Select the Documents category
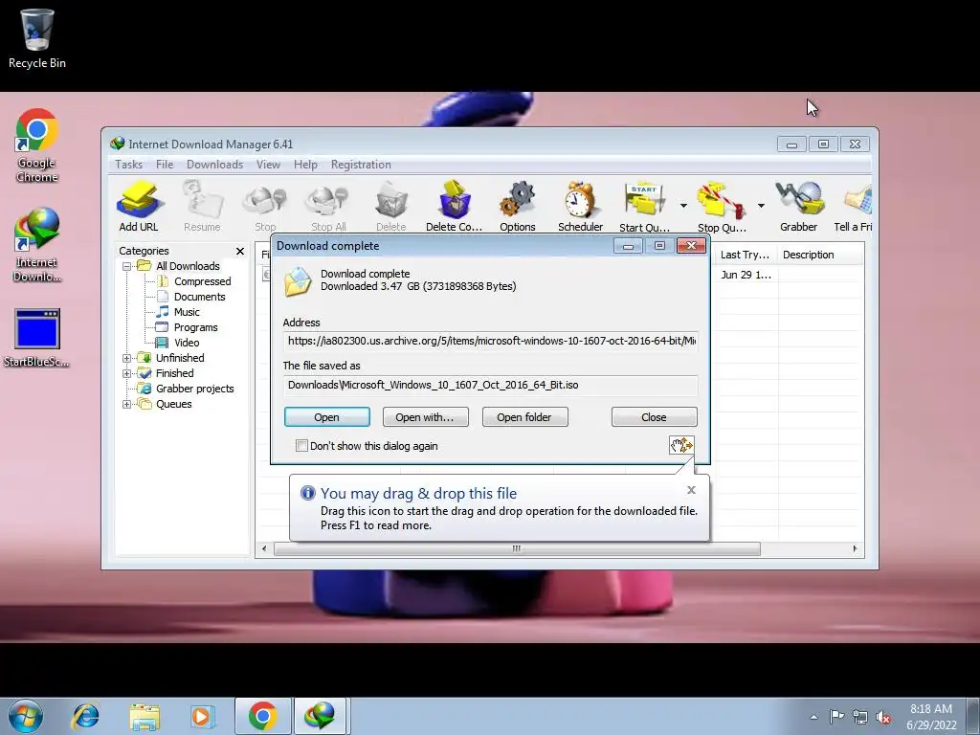Viewport: 980px width, 735px height. (199, 297)
